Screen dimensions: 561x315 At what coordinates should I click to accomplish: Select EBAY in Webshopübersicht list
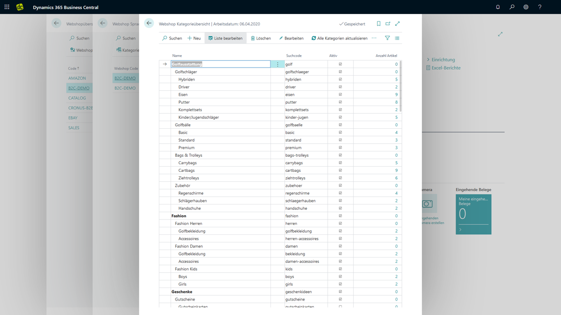[73, 118]
